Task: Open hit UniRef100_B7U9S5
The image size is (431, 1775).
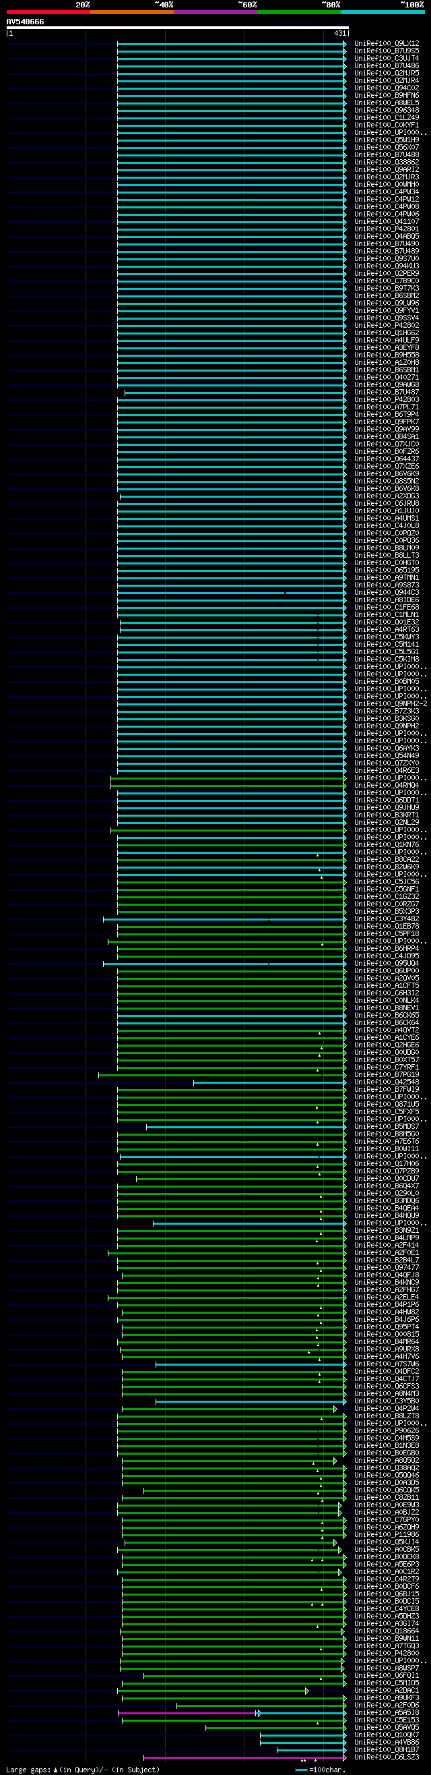Action: [387, 51]
